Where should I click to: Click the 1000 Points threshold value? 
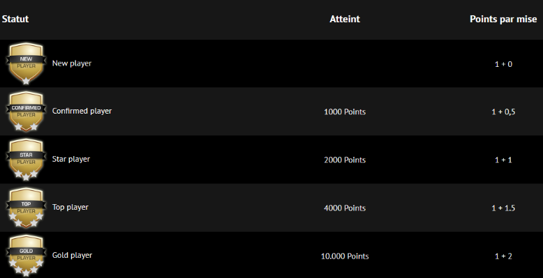point(345,111)
